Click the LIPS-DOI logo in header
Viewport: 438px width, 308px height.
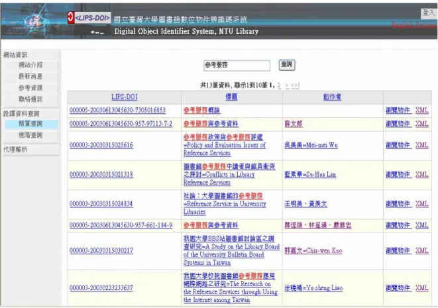click(x=89, y=18)
